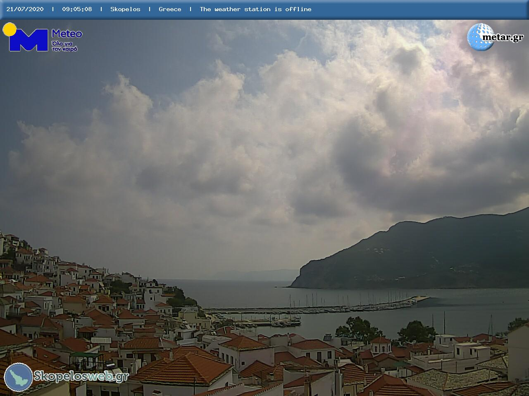Click the Greek slogan under Meteo
Screen dimensions: 529x396
[64, 46]
